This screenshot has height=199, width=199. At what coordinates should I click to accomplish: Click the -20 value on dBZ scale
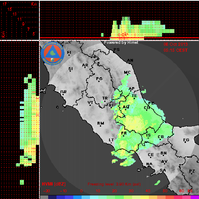(47, 191)
